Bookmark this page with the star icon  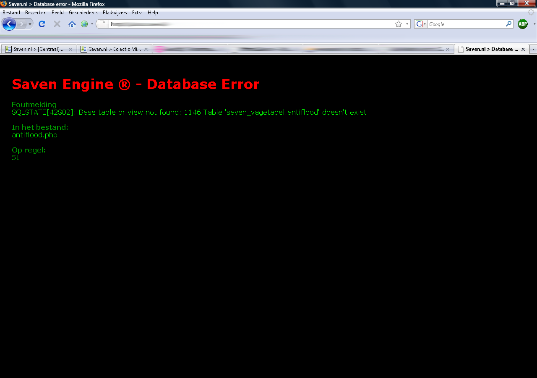(398, 24)
